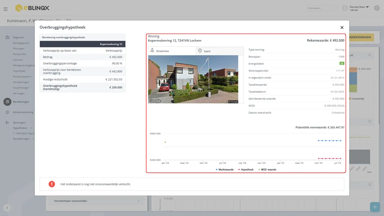Click the Adviesmotivering info icon
Viewport: 384px width, 216px height.
7,112
